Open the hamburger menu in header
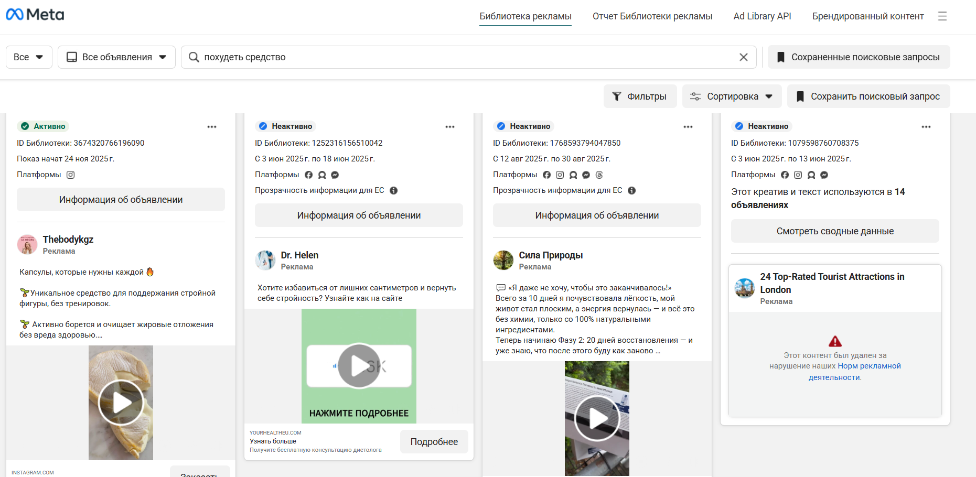The image size is (976, 477). [942, 16]
